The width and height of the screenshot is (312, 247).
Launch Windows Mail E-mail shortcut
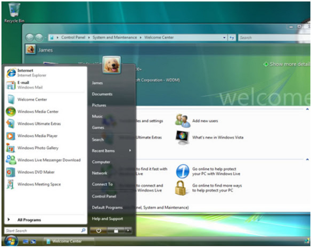click(x=46, y=85)
